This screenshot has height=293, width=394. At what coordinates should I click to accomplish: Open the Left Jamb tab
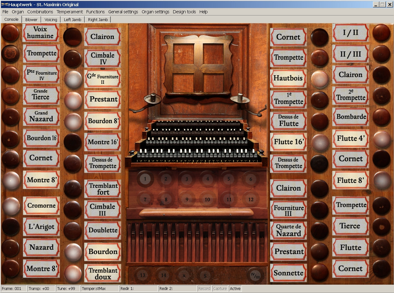[x=72, y=19]
